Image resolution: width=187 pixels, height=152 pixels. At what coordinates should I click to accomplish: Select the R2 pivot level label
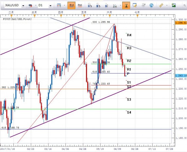(x=129, y=61)
